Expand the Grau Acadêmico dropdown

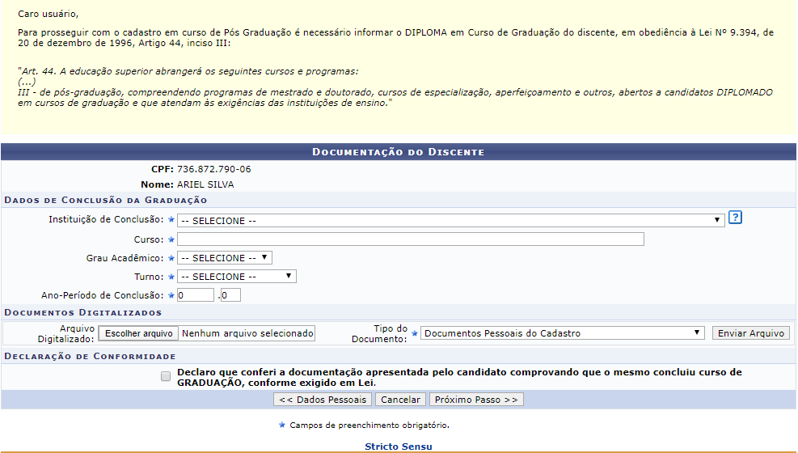pos(225,258)
